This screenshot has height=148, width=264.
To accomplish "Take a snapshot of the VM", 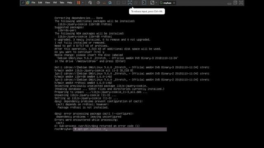I will (x=98, y=3).
